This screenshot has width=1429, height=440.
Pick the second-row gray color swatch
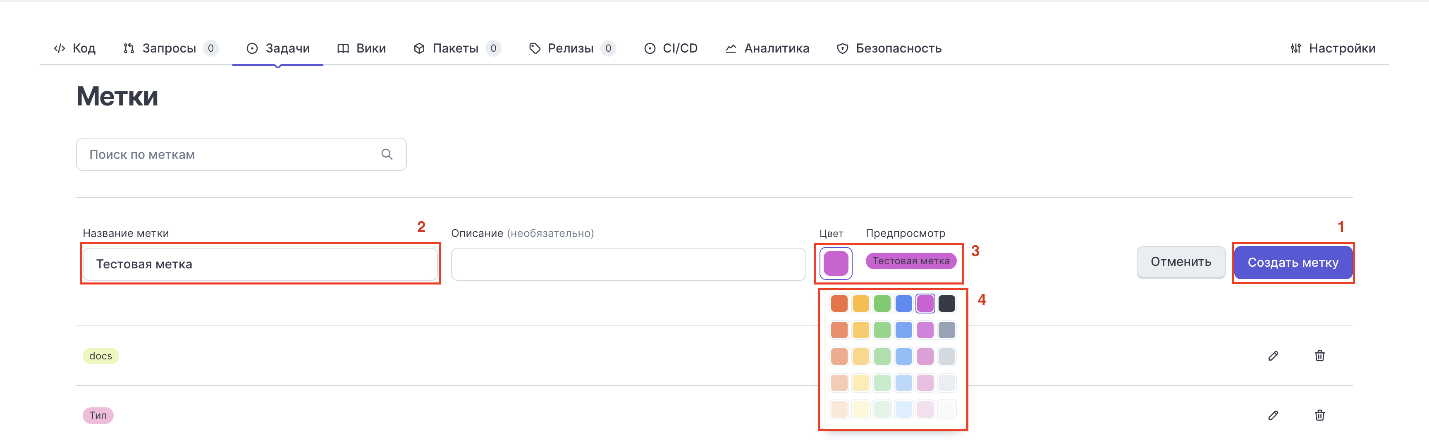(947, 330)
